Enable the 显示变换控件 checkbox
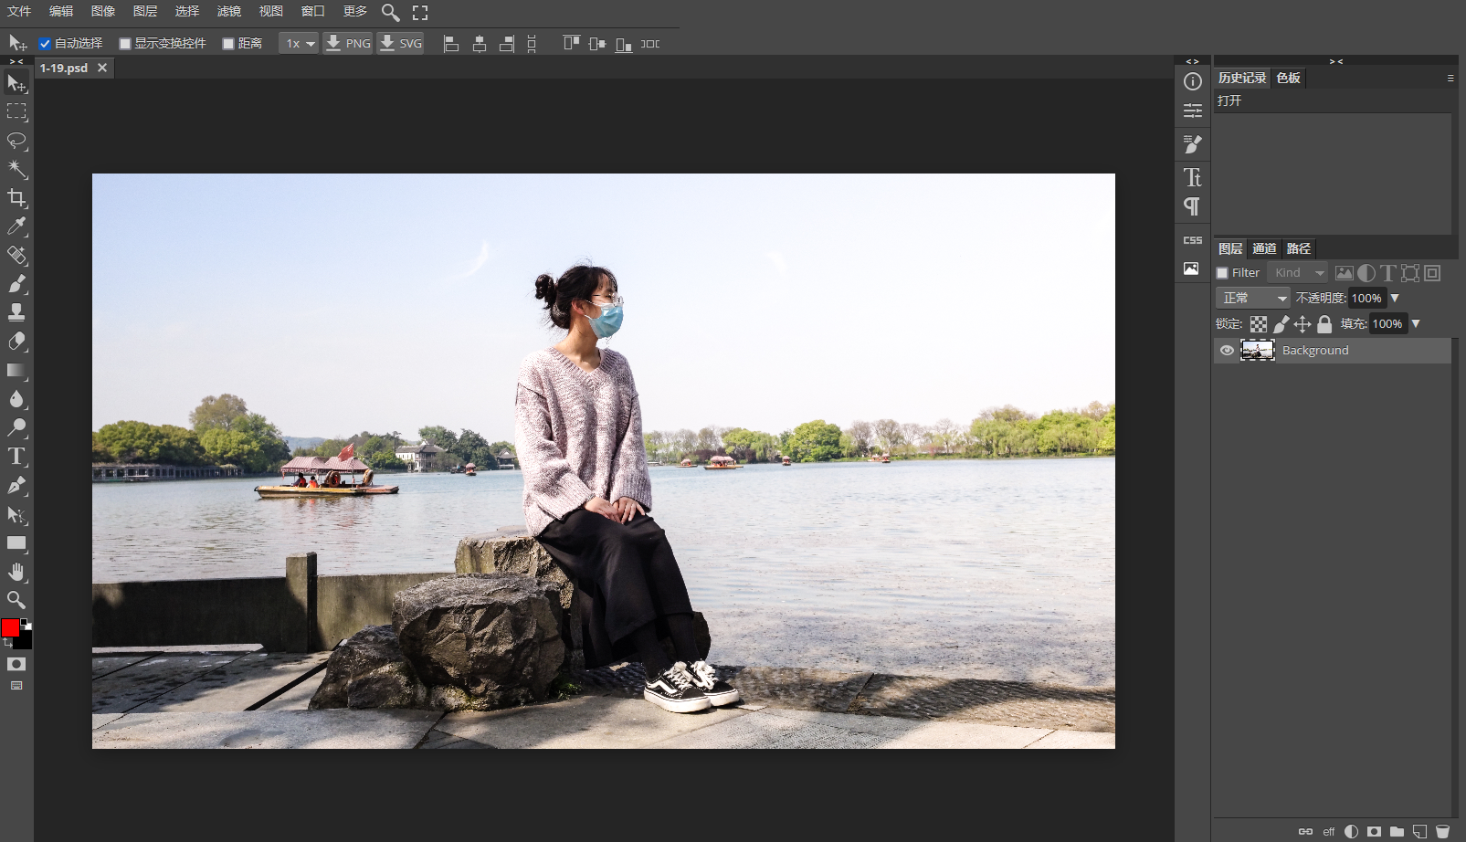 tap(125, 44)
